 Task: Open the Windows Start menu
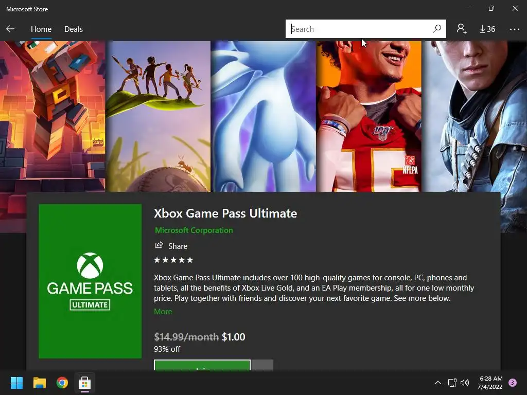coord(16,383)
